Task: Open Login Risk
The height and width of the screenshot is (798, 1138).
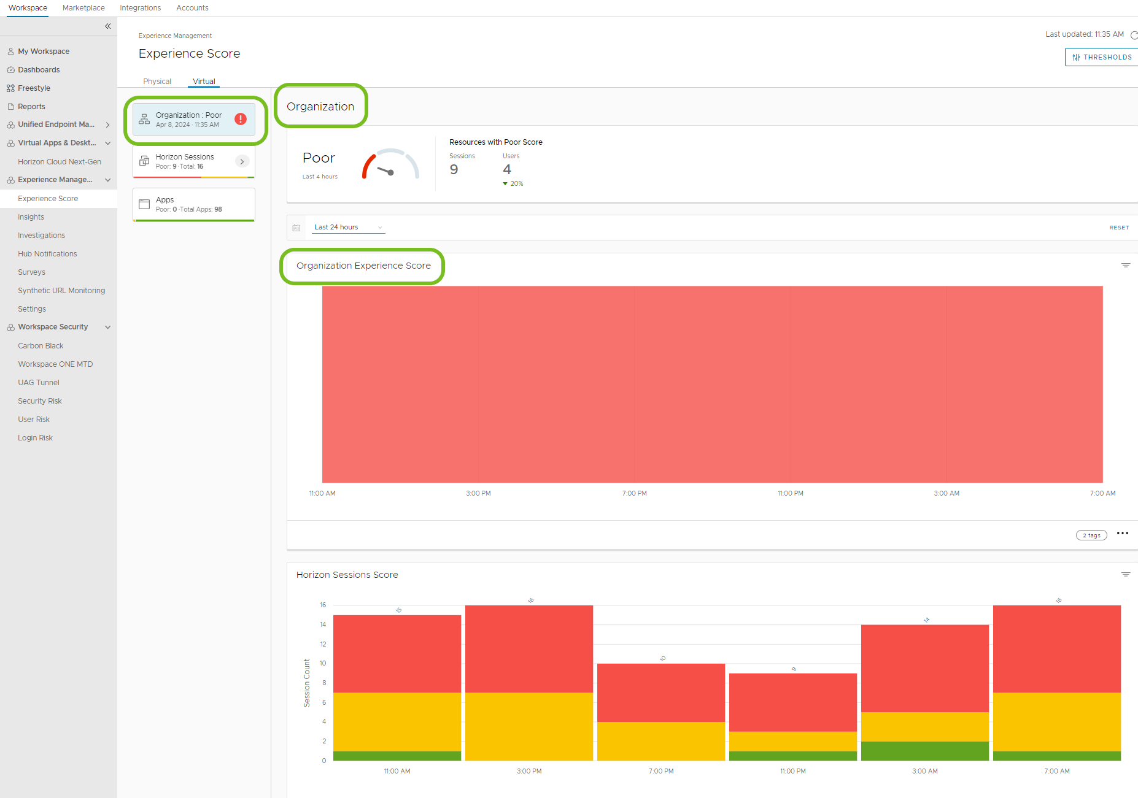Action: [35, 438]
